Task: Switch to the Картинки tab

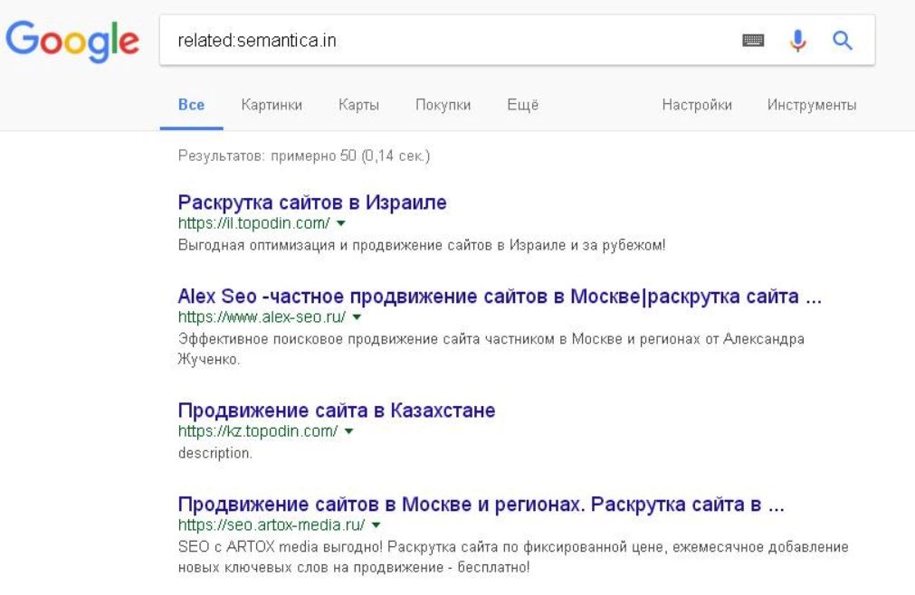Action: pyautogui.click(x=272, y=105)
